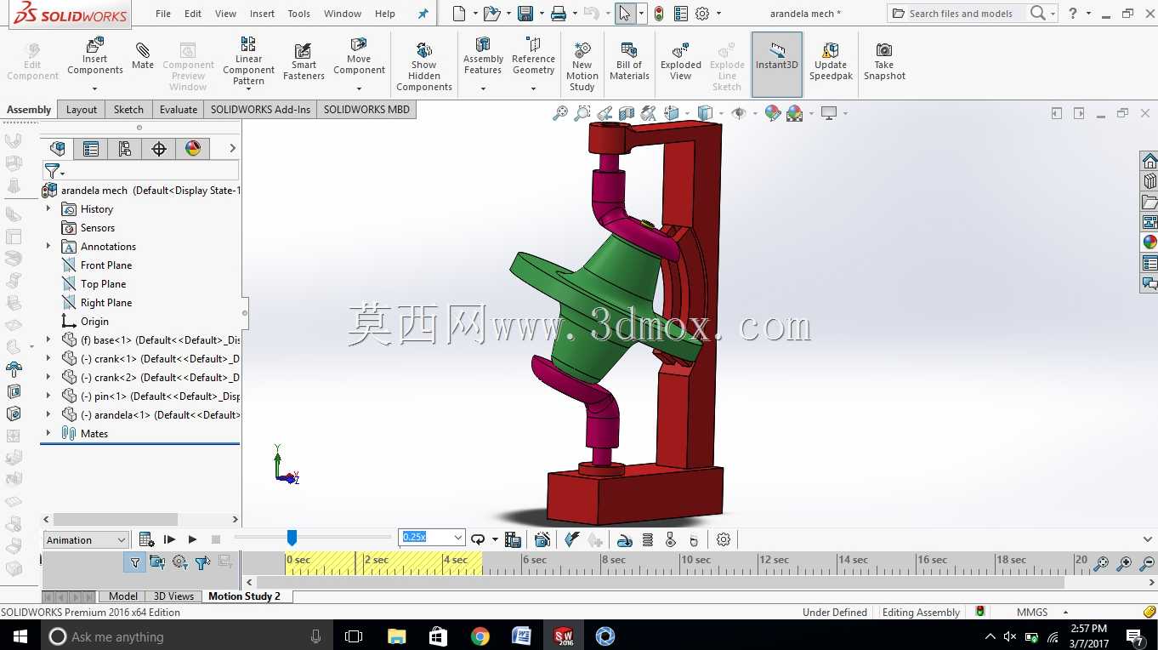Click the animation time slider handle

pos(292,537)
